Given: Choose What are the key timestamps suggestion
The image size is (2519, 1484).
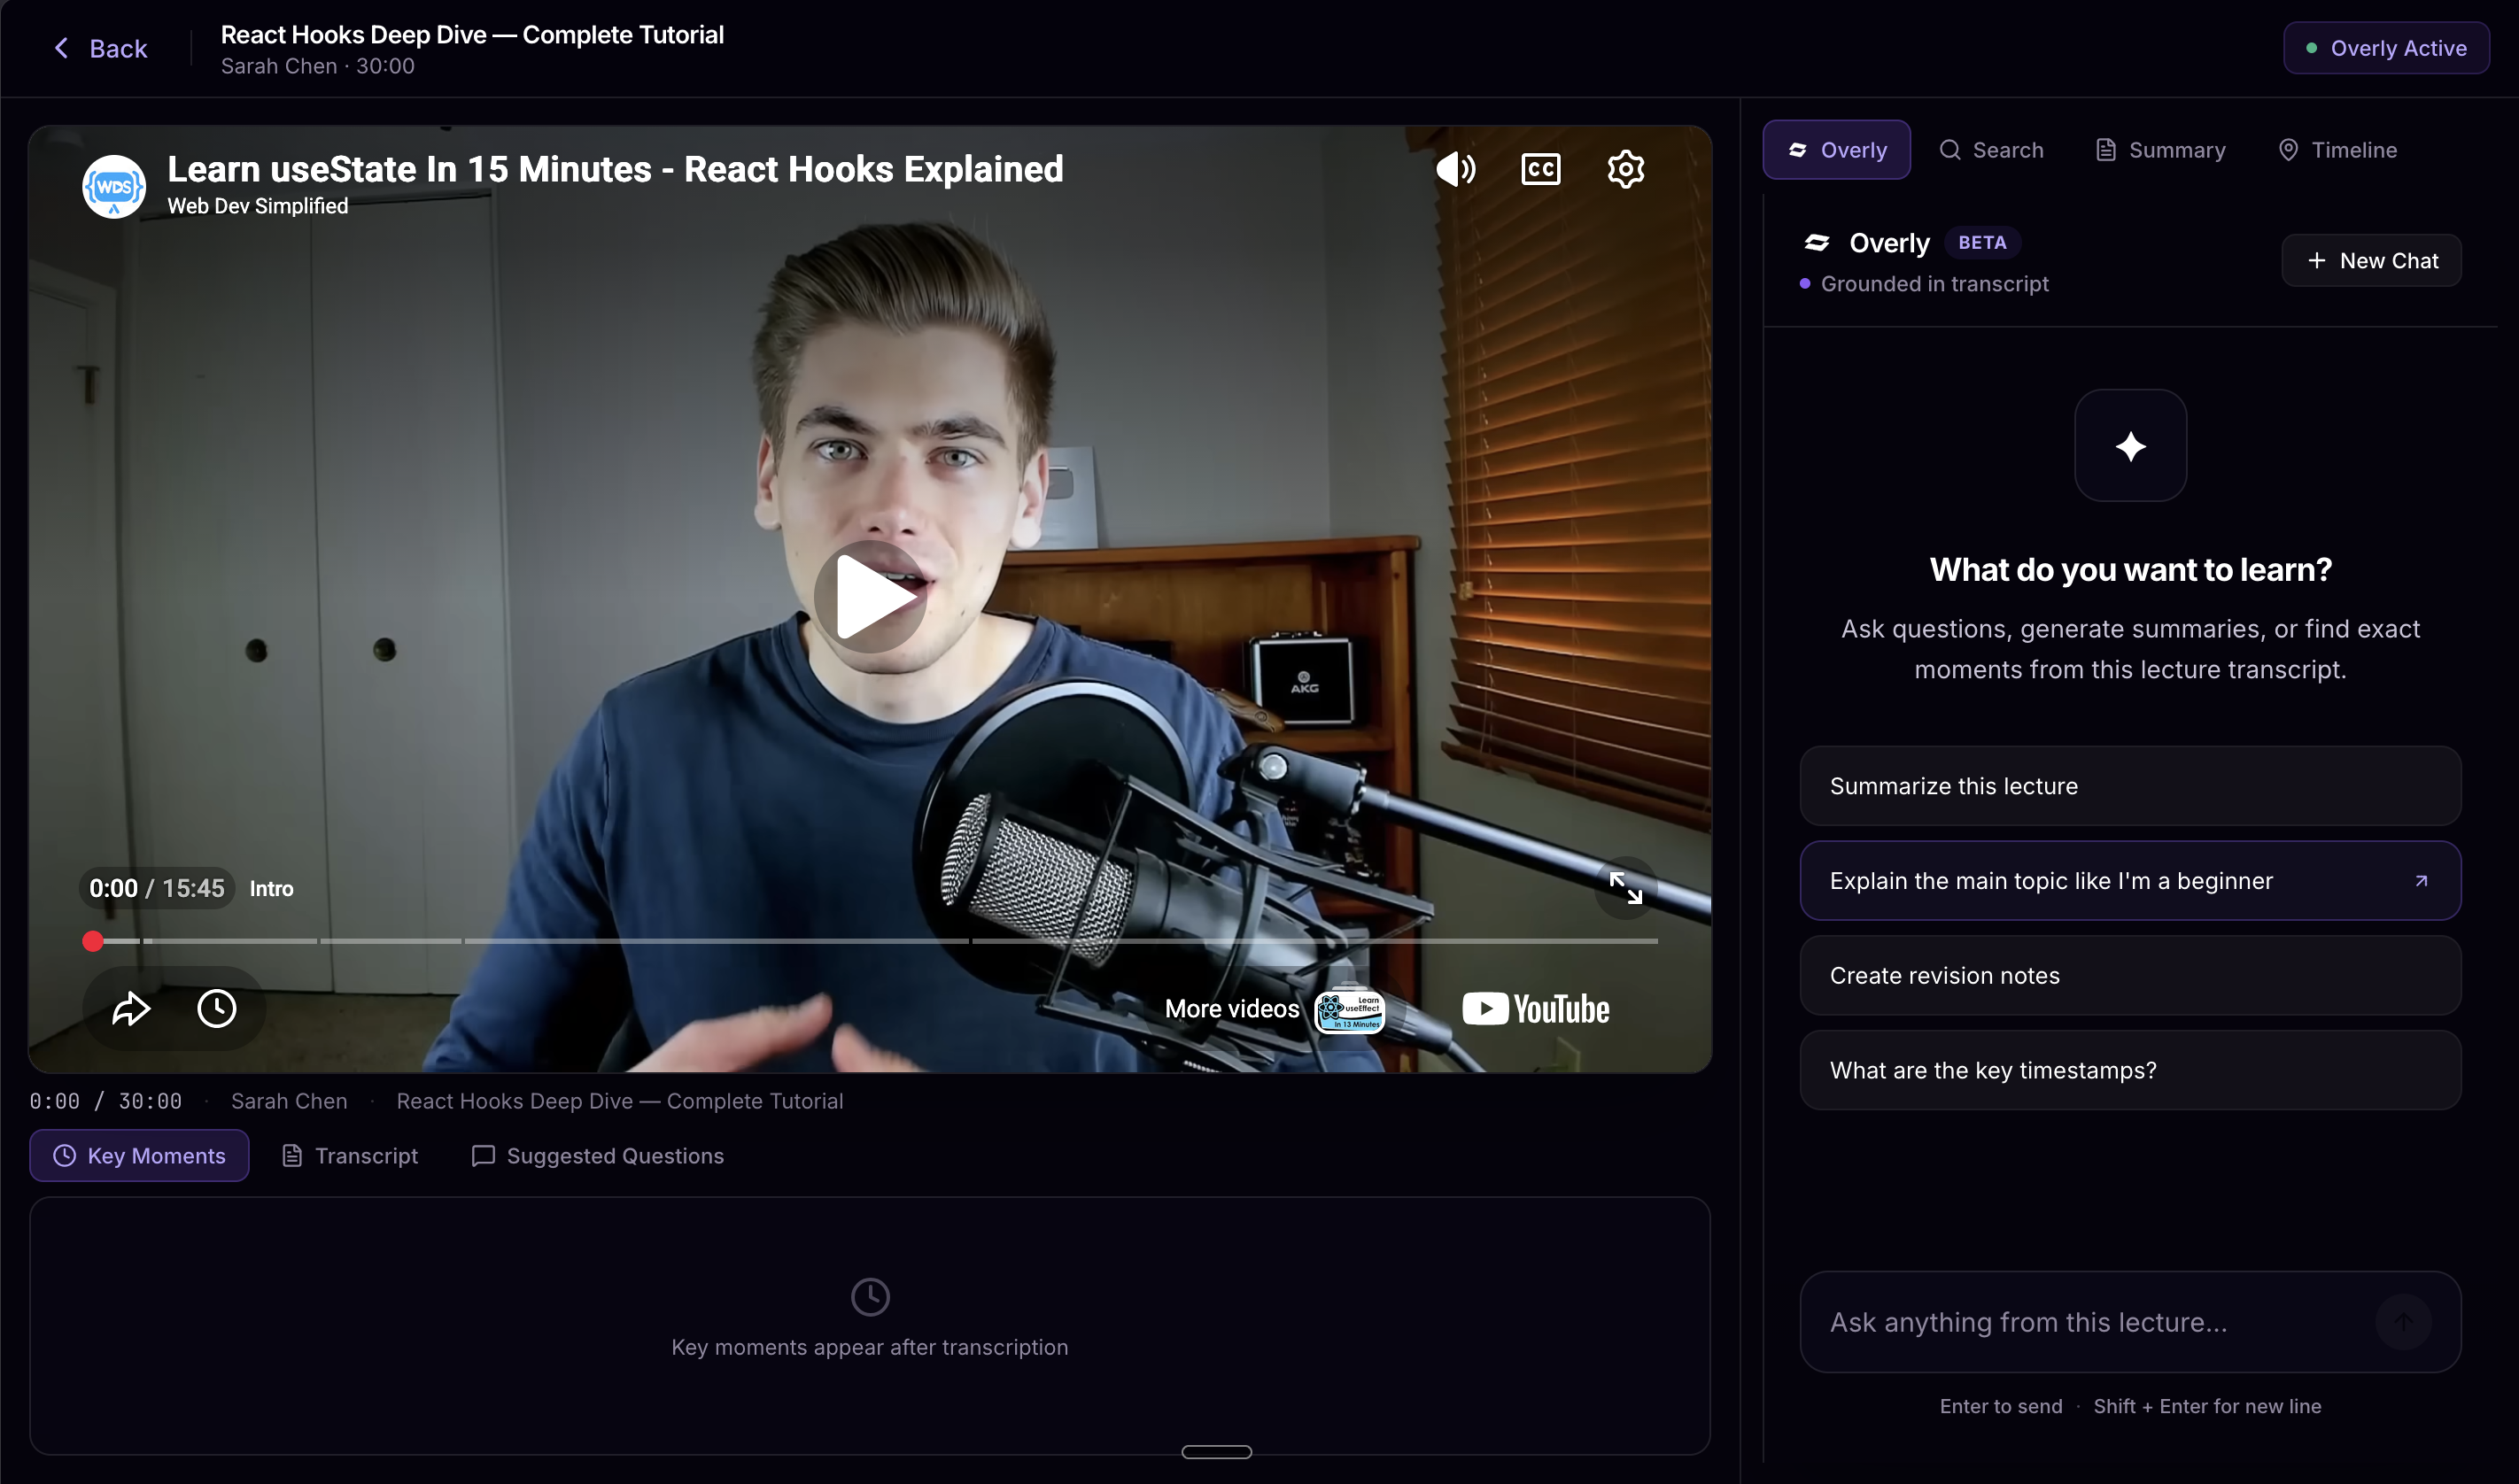Looking at the screenshot, I should [x=2130, y=1071].
